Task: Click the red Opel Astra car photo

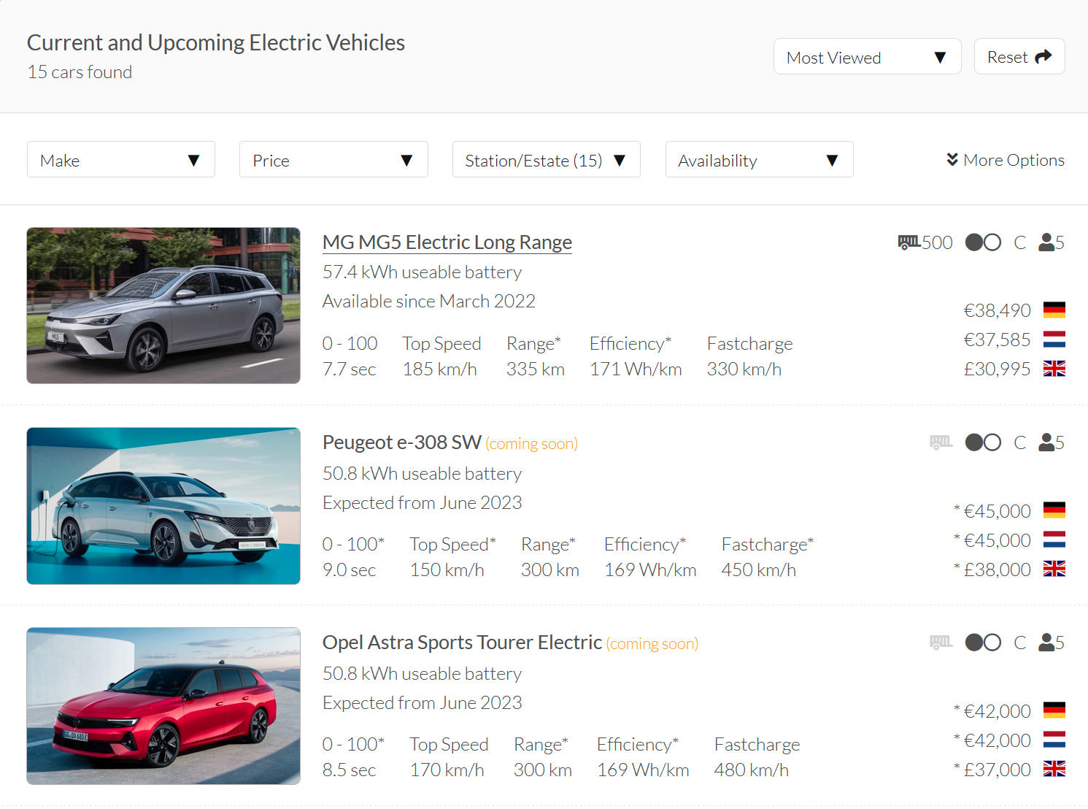Action: (163, 706)
